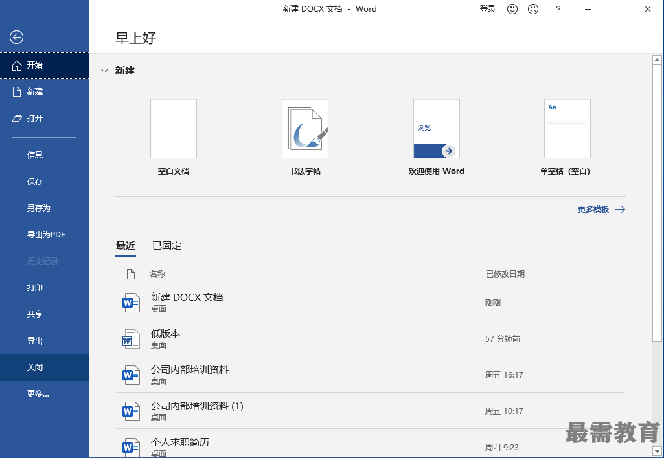Click 关闭 in the sidebar
This screenshot has width=664, height=458.
click(x=45, y=367)
